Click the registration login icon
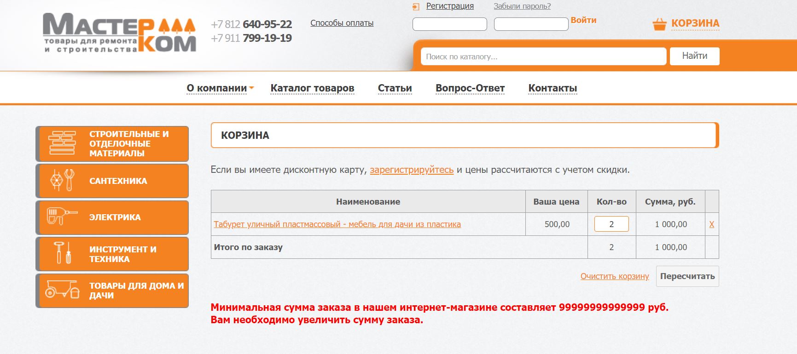 pyautogui.click(x=416, y=7)
